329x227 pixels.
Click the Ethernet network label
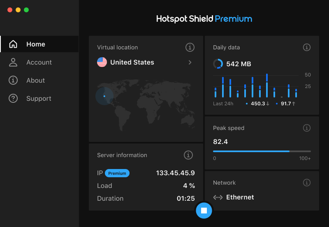(x=240, y=197)
